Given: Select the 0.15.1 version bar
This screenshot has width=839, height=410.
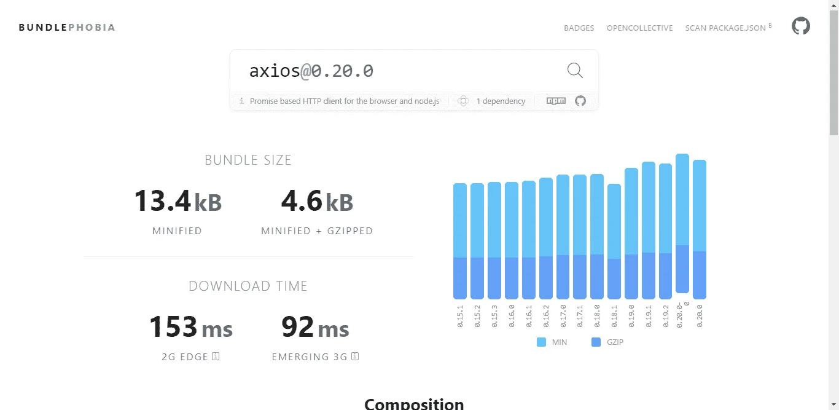Looking at the screenshot, I should coord(460,241).
